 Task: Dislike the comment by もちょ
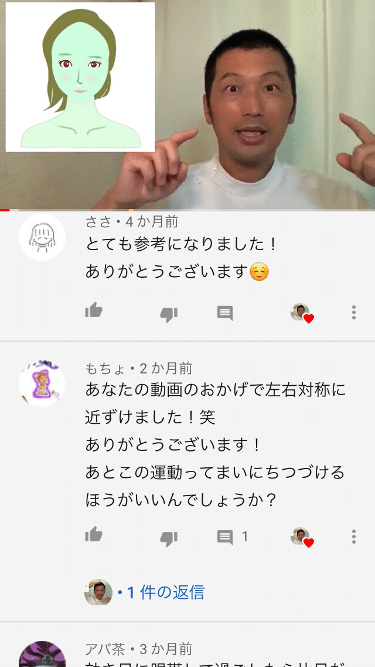[x=169, y=538]
